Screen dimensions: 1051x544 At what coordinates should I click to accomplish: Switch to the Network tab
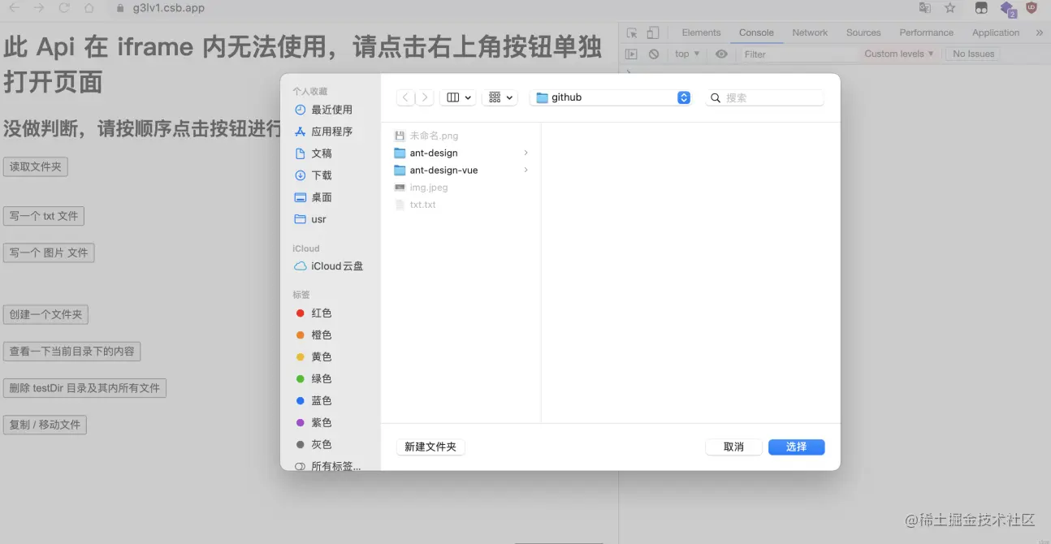810,32
